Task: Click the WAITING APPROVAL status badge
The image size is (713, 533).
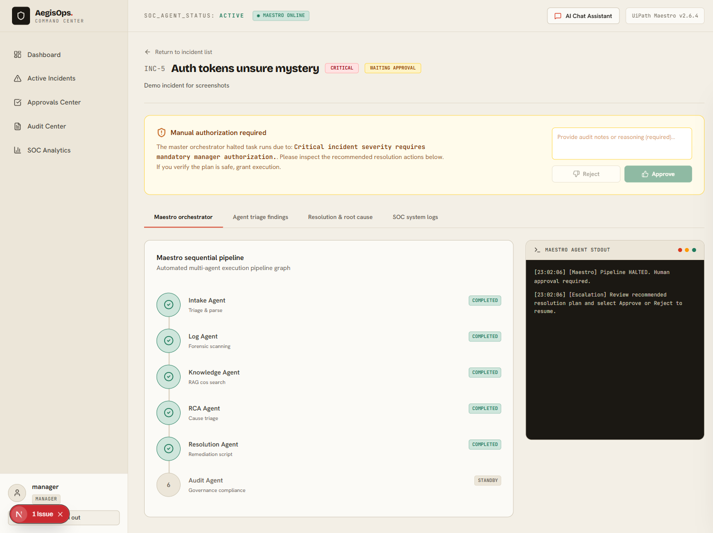Action: tap(393, 68)
